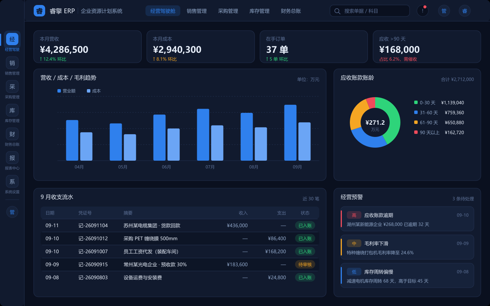The width and height of the screenshot is (490, 306).
Task: Open the 应收账款逾期 high alert
Action: point(407,219)
